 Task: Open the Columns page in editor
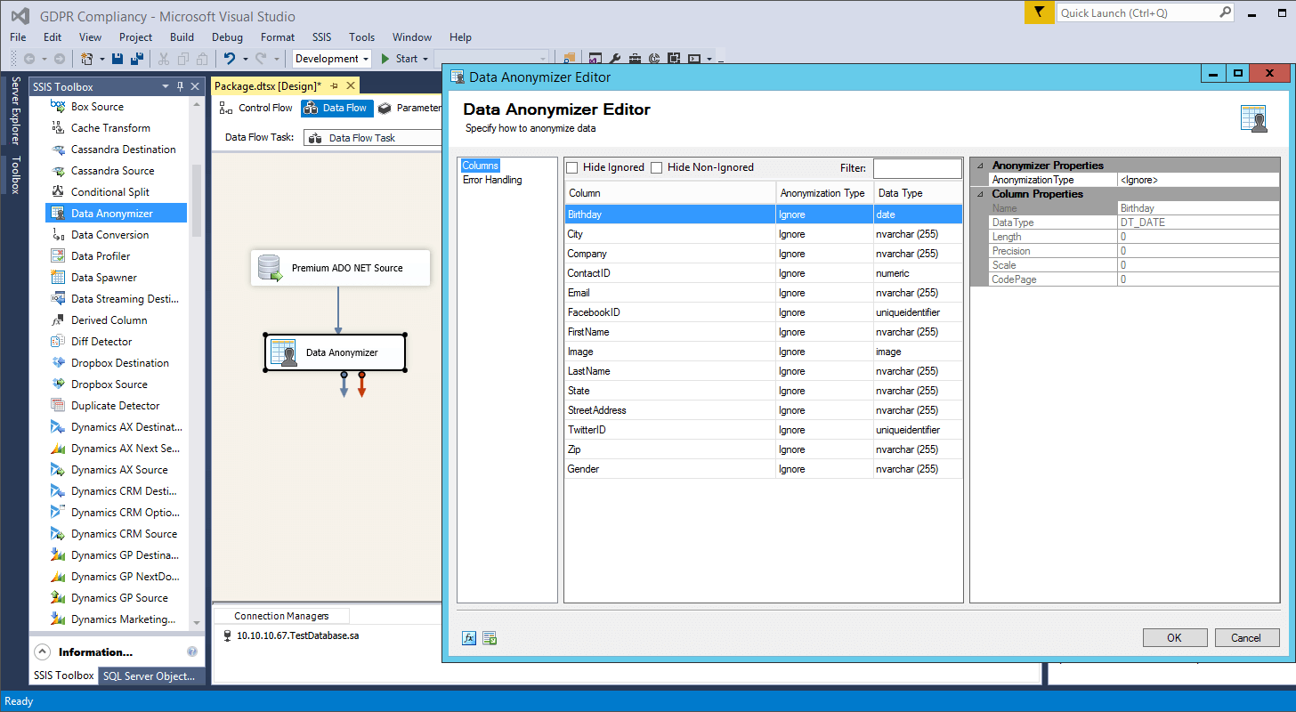(x=480, y=166)
